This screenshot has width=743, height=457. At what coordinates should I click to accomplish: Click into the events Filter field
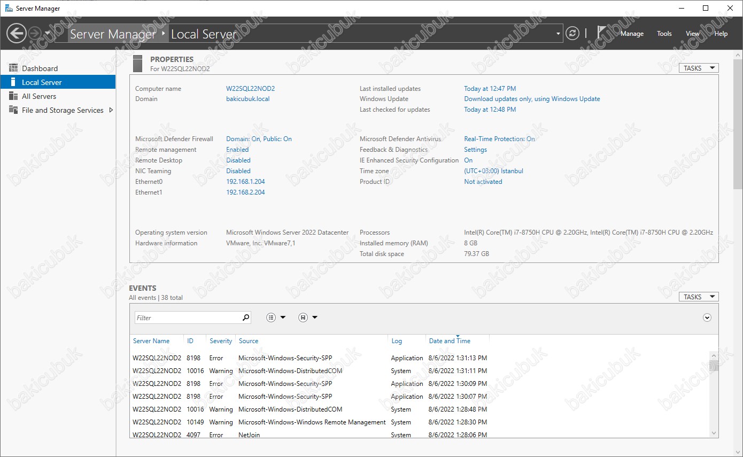click(x=187, y=317)
